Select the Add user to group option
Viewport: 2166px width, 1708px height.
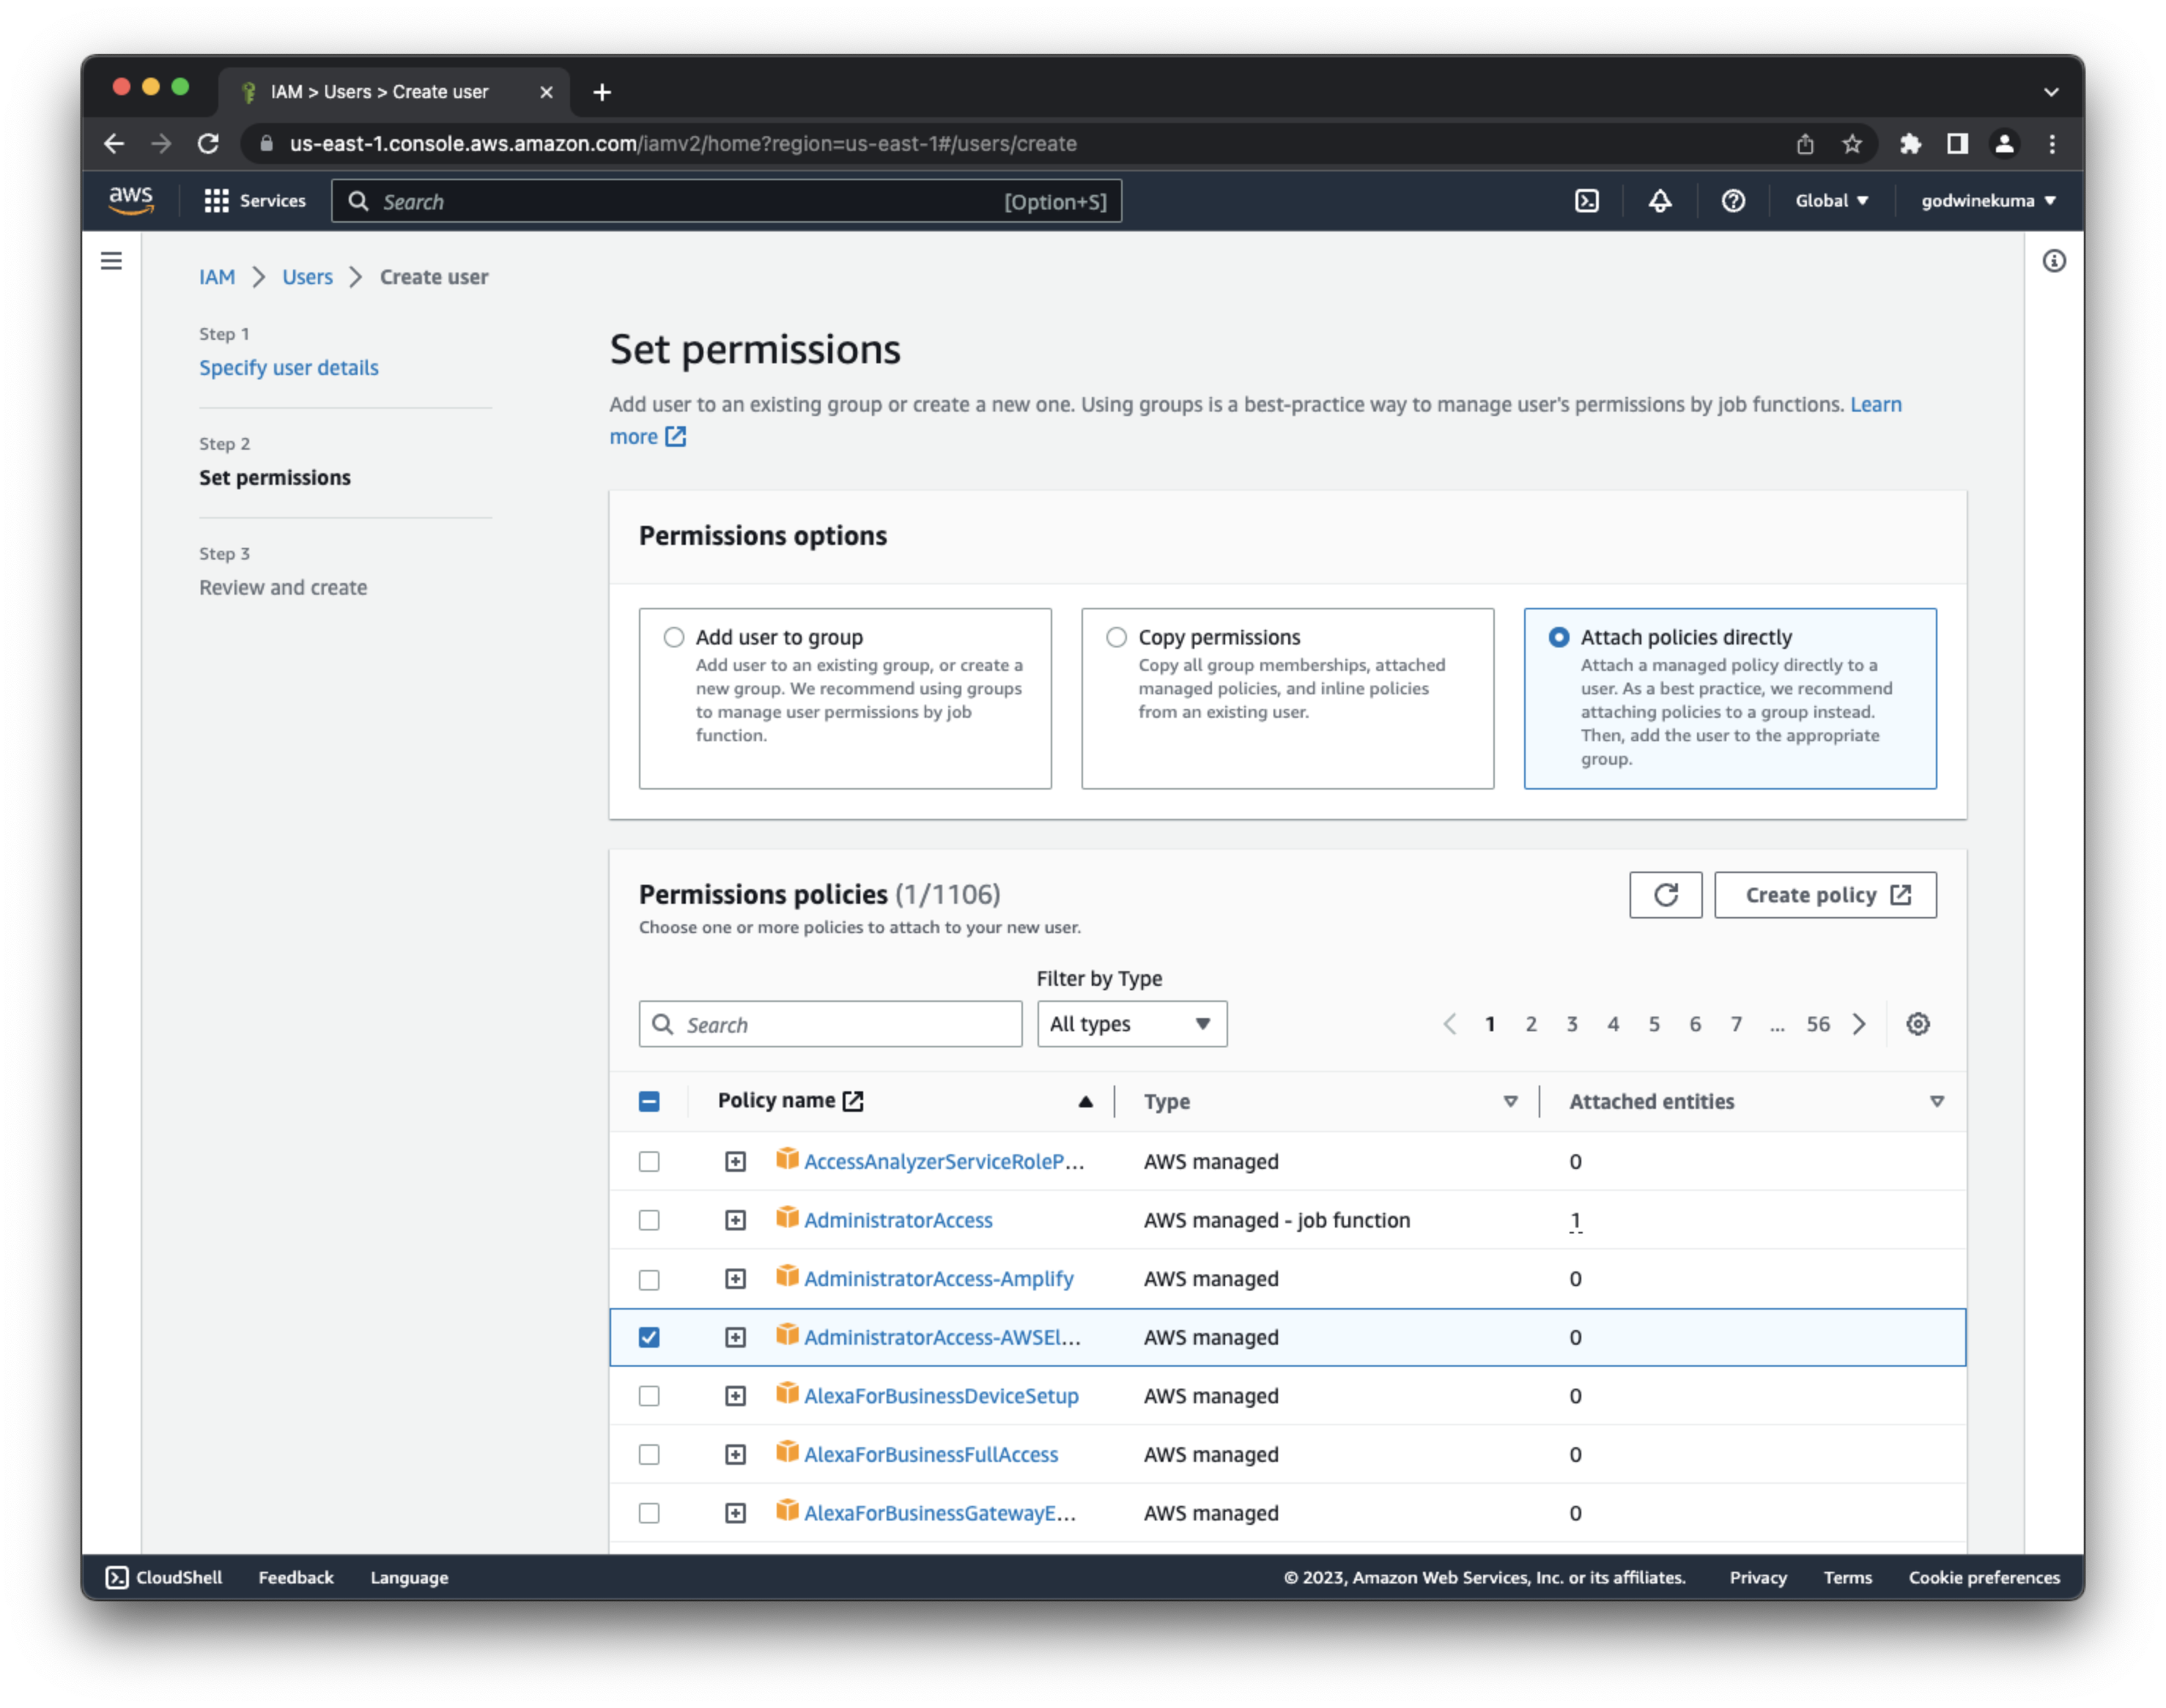coord(674,637)
